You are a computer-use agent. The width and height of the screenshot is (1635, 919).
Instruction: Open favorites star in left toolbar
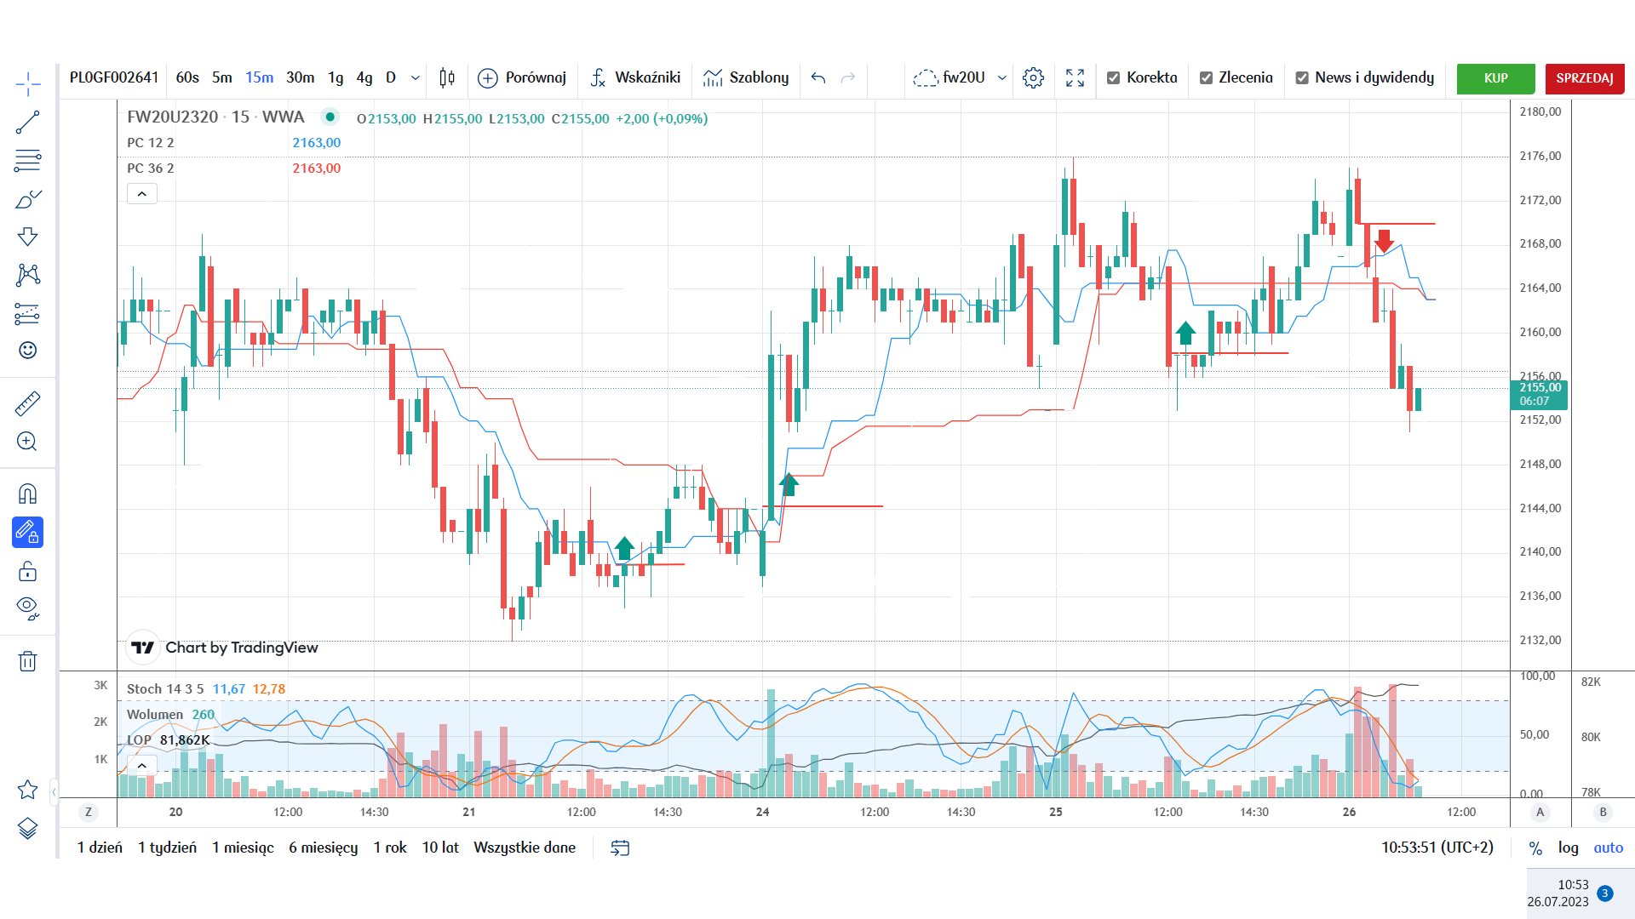tap(27, 790)
